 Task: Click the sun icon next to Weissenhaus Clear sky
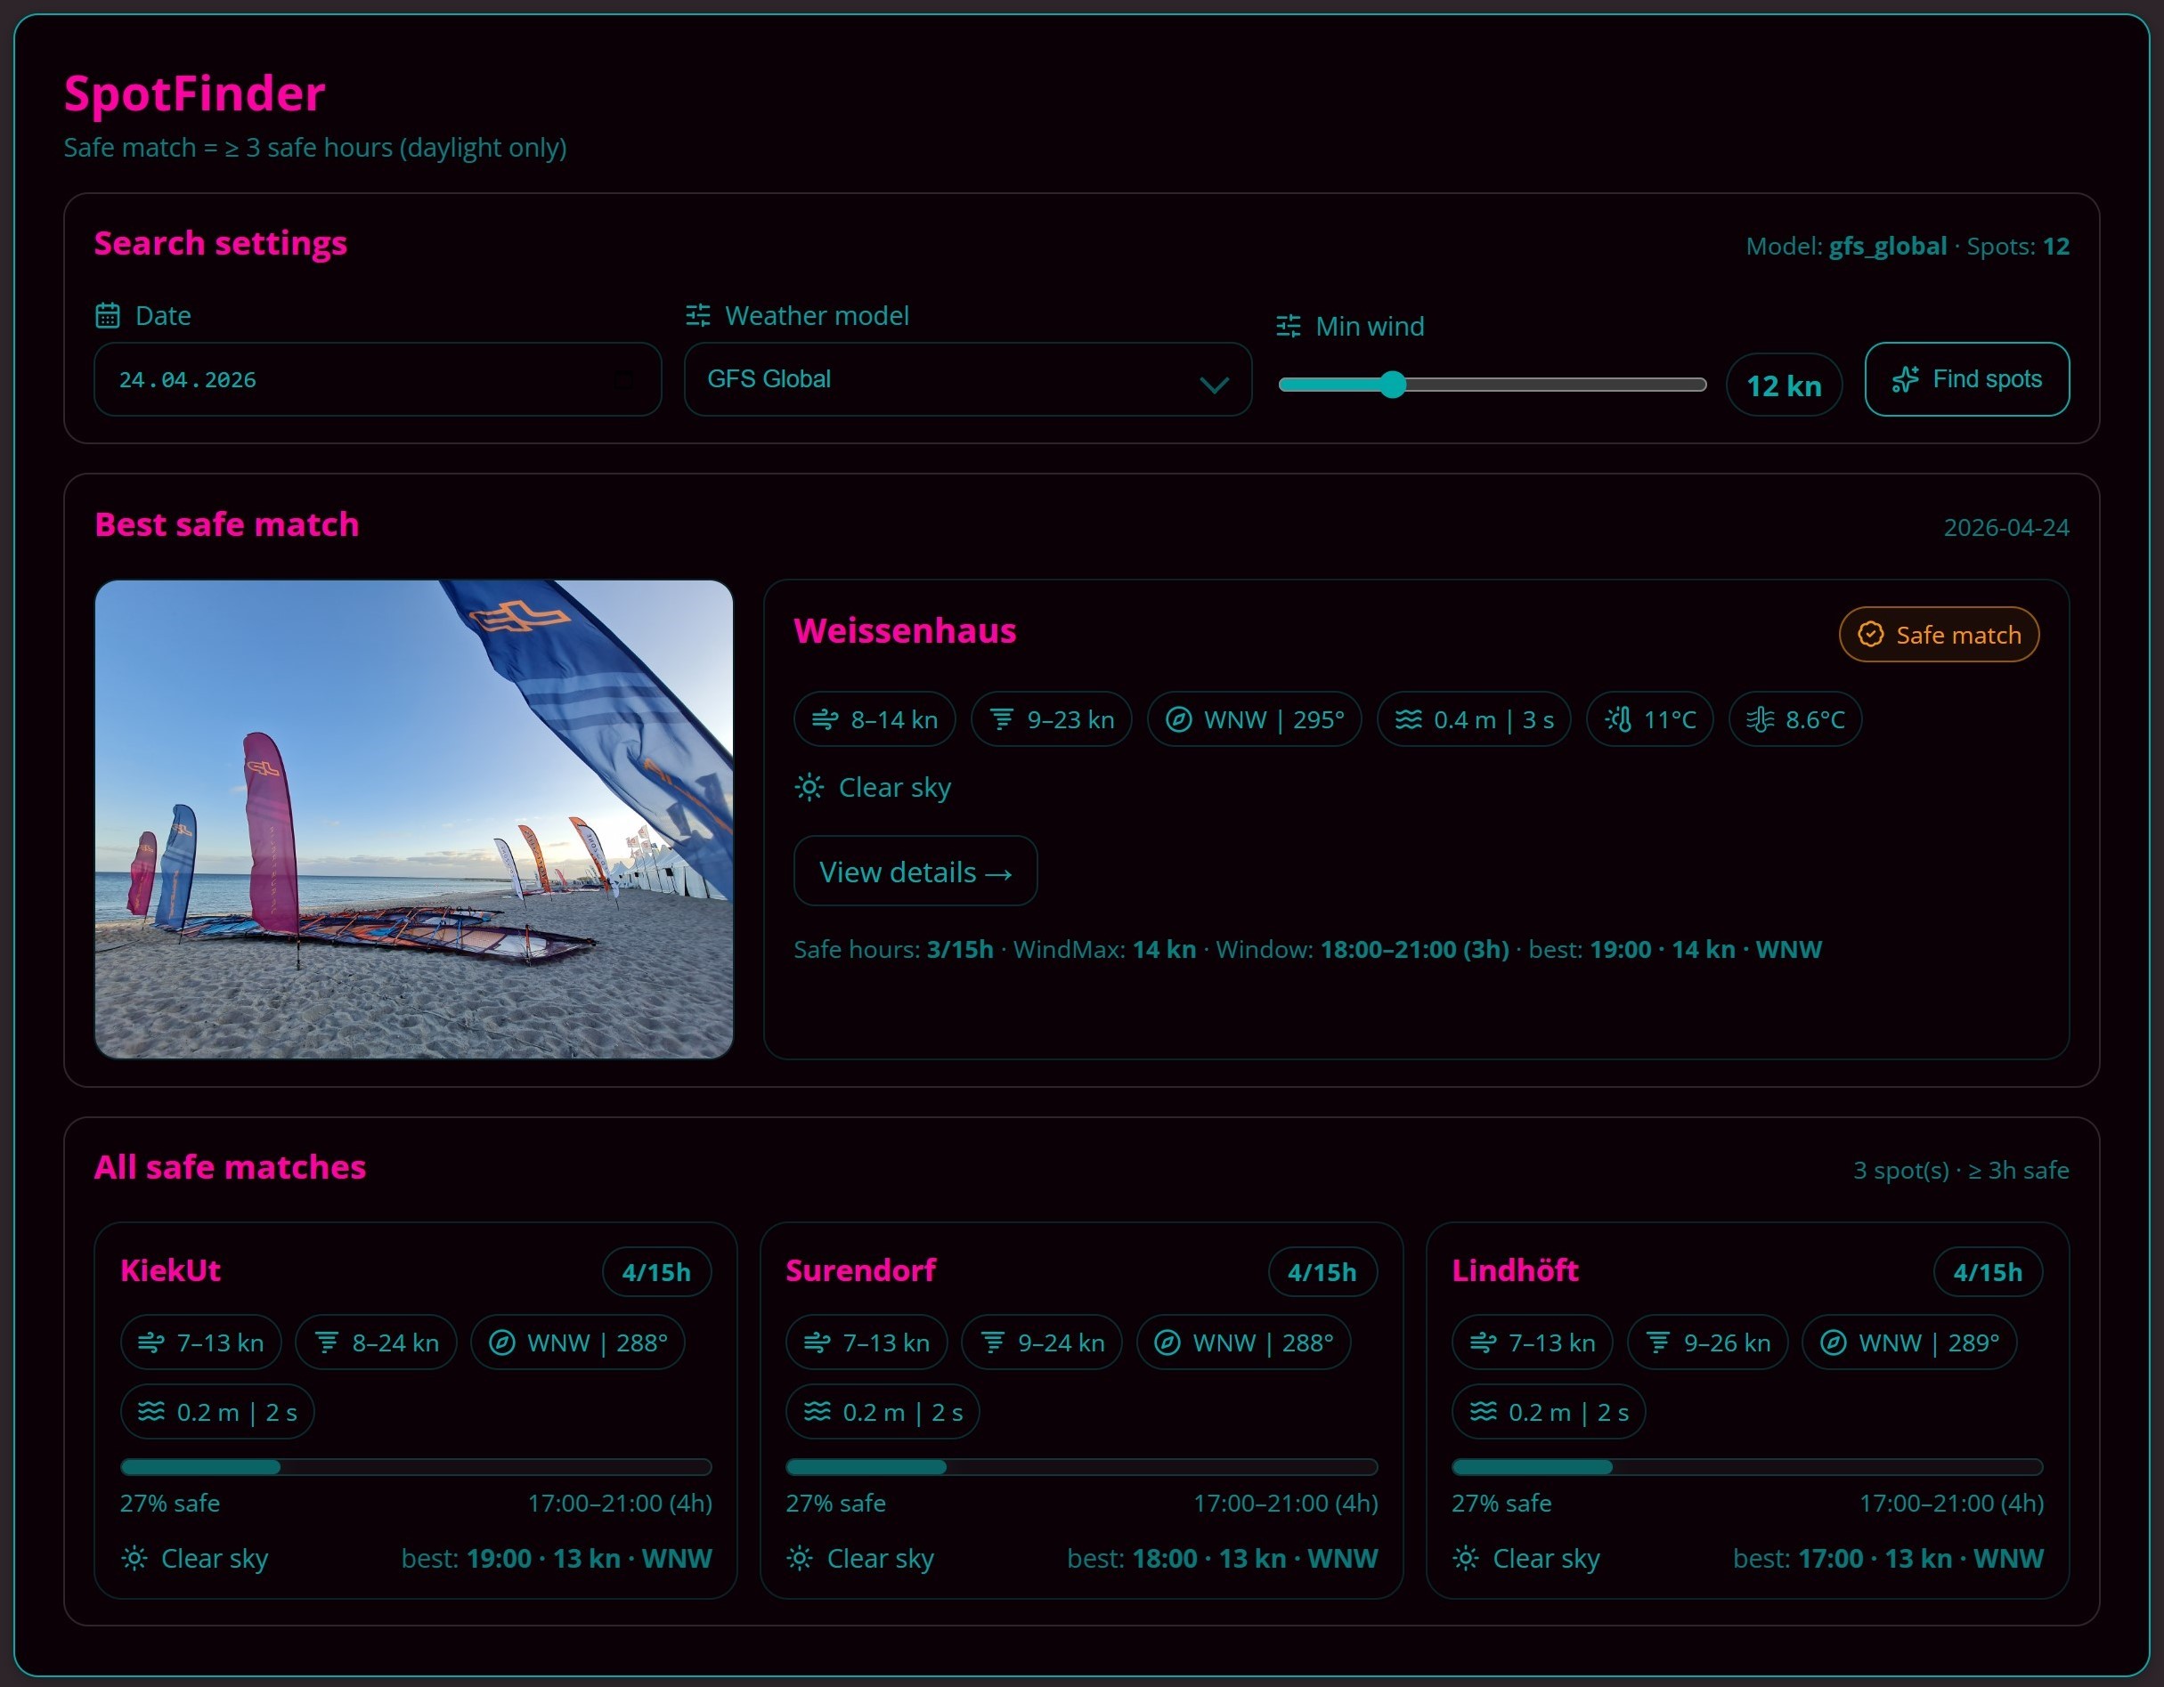[809, 788]
